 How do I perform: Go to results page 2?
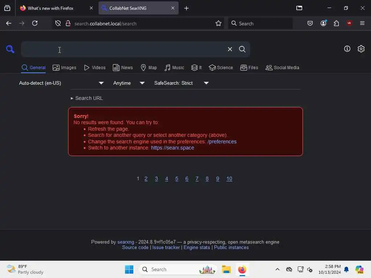146,179
